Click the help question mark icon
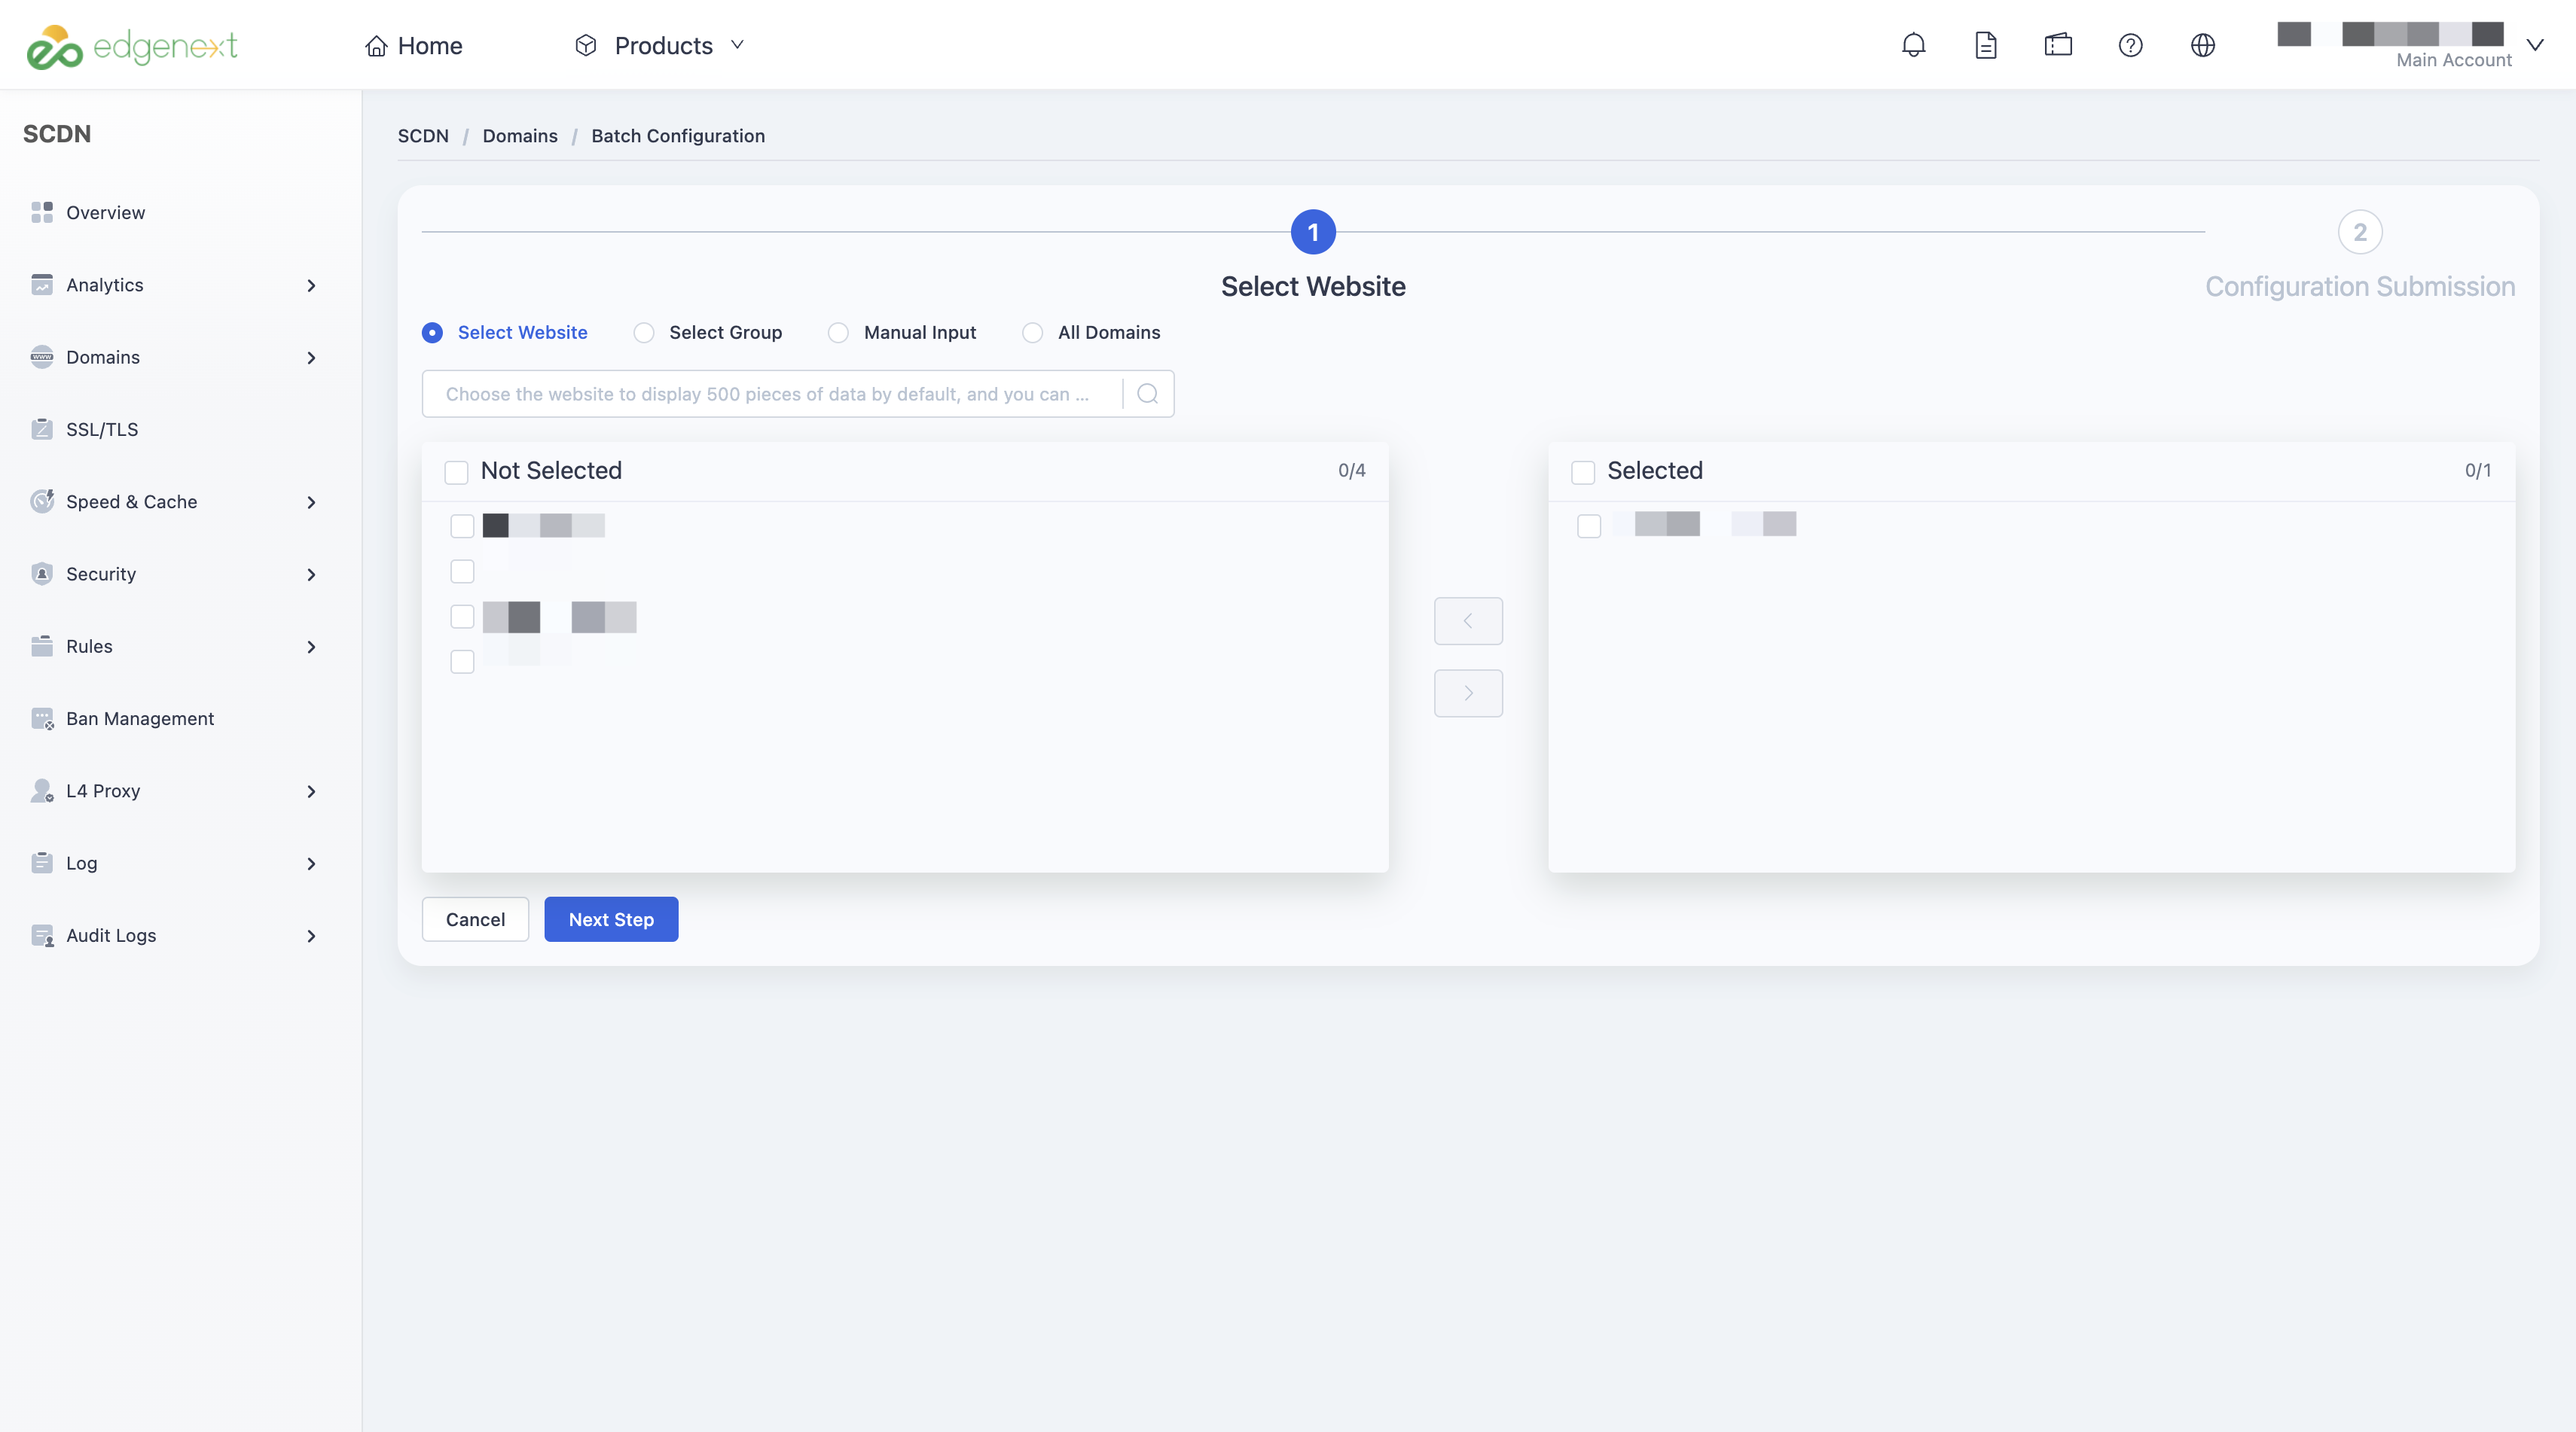 point(2130,45)
